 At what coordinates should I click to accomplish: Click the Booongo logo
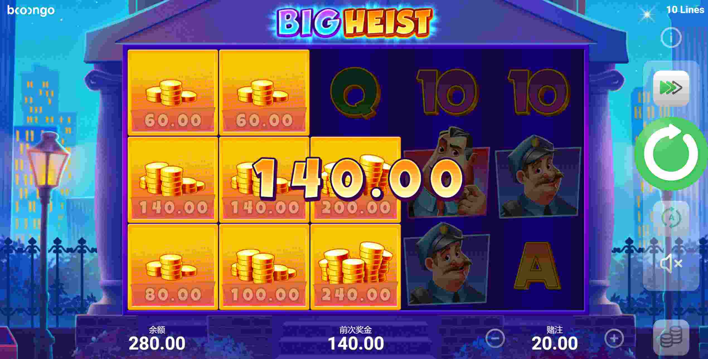pos(31,11)
